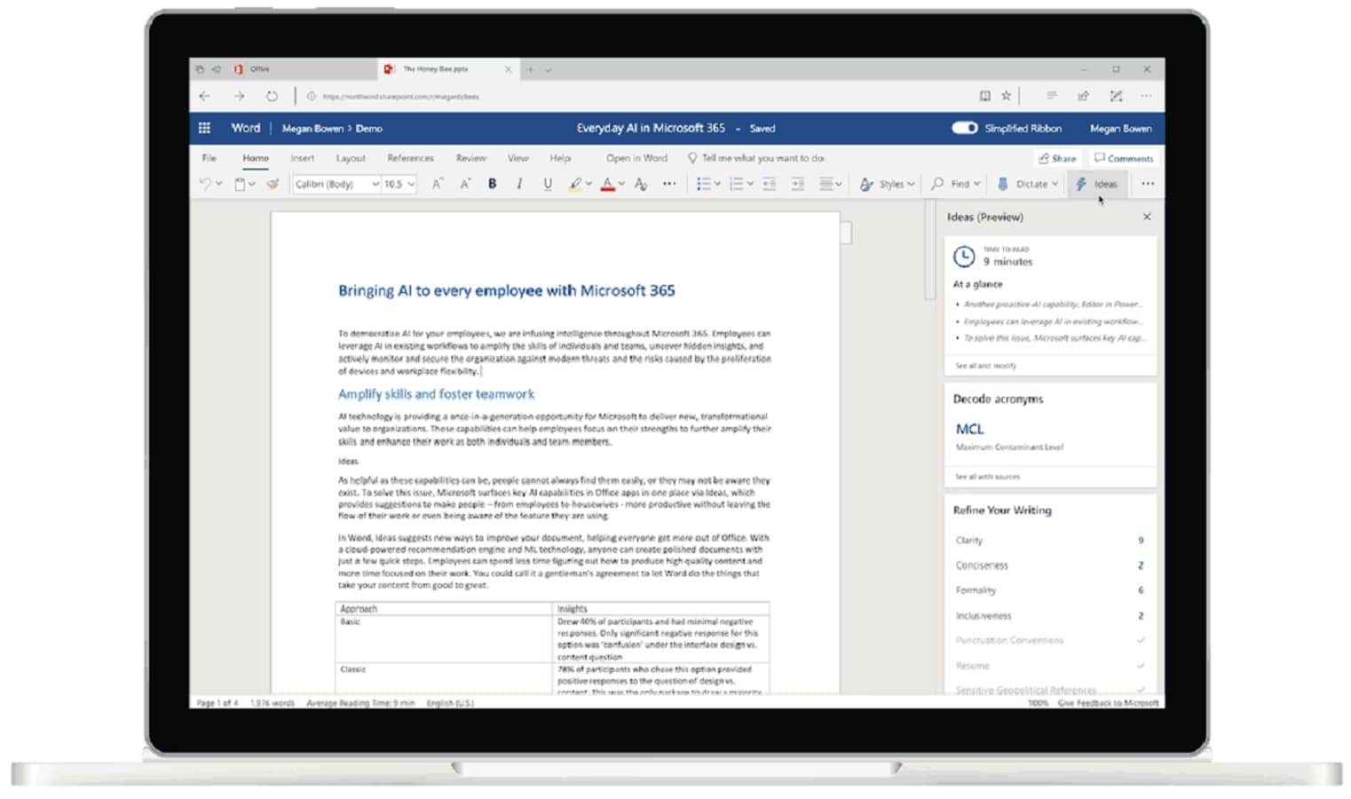Open more font options ellipsis

pos(669,184)
